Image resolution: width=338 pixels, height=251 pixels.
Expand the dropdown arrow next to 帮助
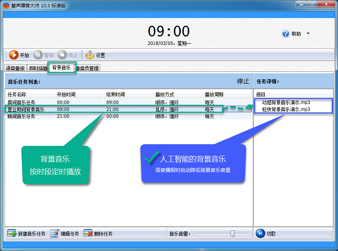pos(308,34)
